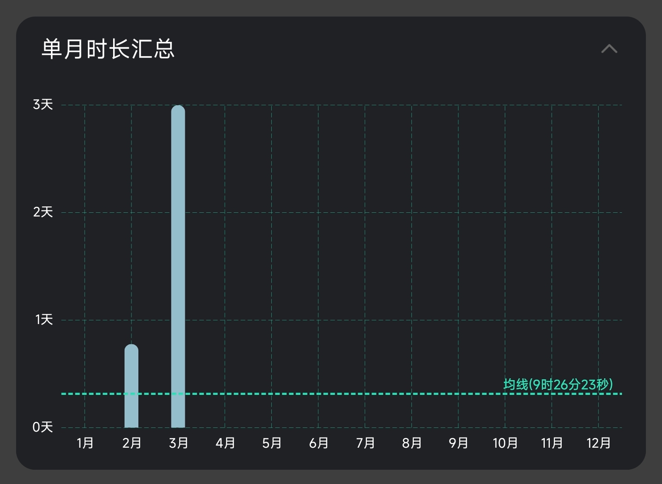
Task: Select the 11月 axis label
Action: tap(552, 443)
